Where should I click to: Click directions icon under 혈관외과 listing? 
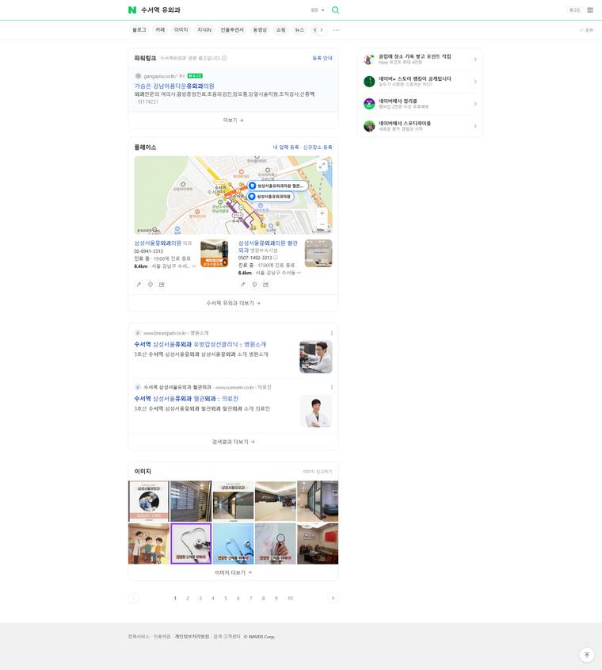243,284
